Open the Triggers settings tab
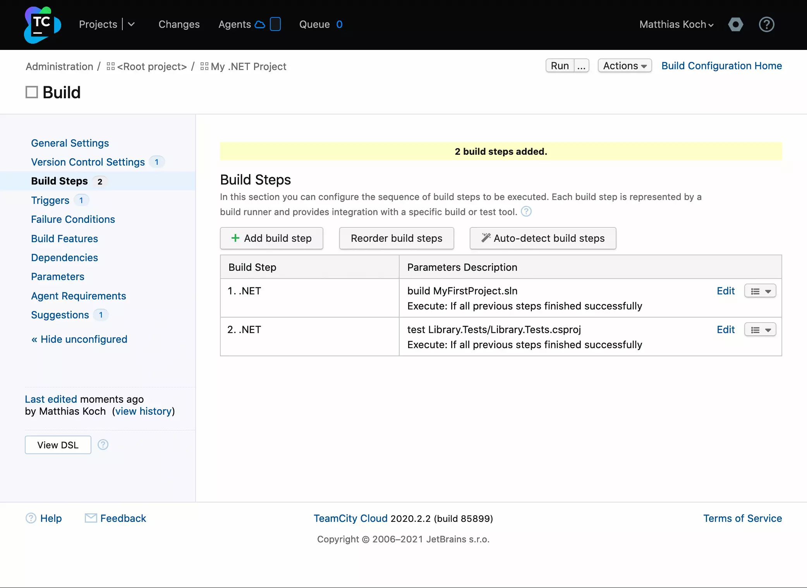 tap(50, 200)
